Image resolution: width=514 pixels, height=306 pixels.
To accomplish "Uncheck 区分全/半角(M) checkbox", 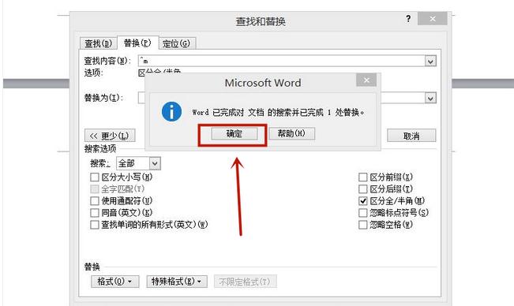I will [x=363, y=201].
